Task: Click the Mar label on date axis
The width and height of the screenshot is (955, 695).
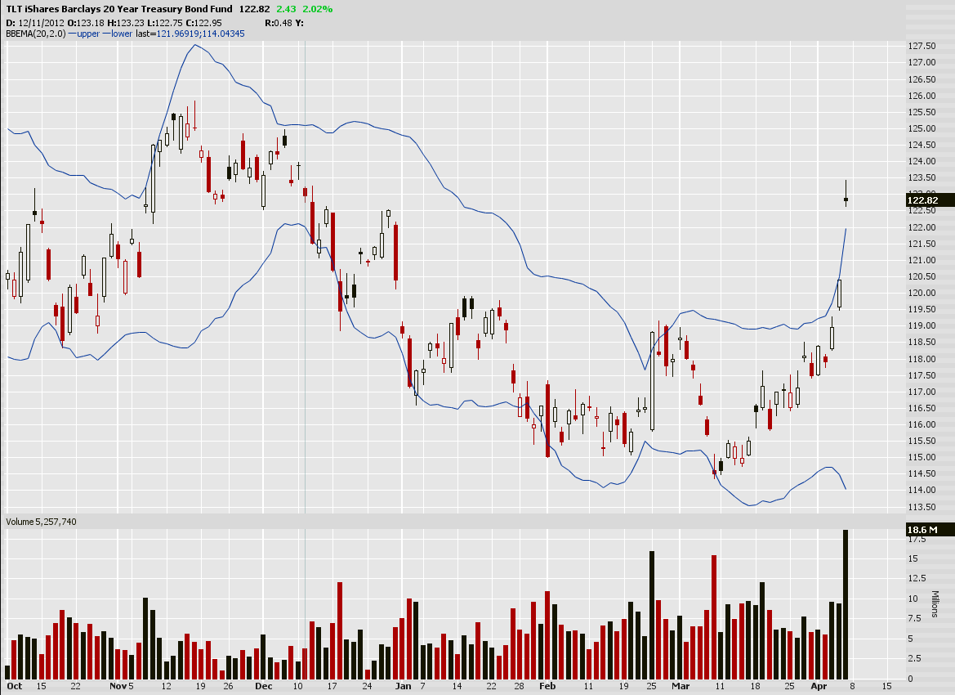Action: [681, 687]
